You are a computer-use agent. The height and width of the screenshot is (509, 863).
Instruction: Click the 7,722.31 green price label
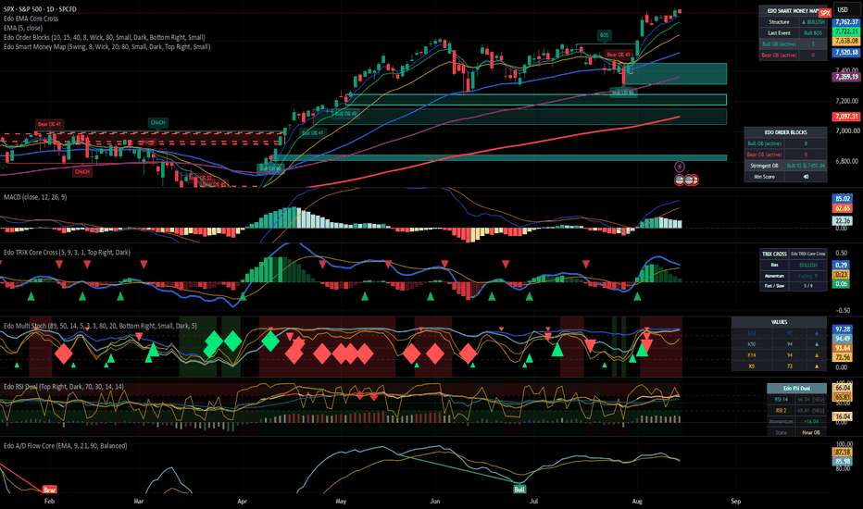tap(846, 31)
